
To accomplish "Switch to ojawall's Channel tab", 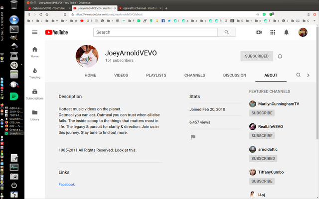I will pyautogui.click(x=140, y=8).
